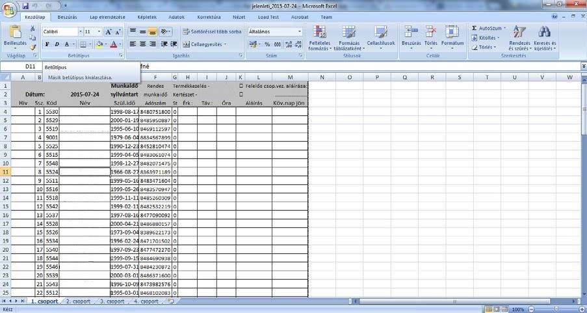Open the Általános number format dropdown

pos(276,31)
